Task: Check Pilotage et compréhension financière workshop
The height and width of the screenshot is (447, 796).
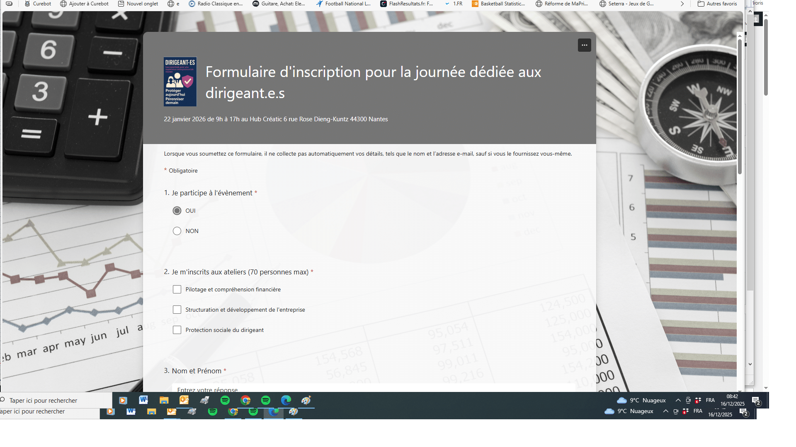Action: (x=177, y=289)
